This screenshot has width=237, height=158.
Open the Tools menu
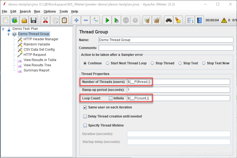coord(64,12)
